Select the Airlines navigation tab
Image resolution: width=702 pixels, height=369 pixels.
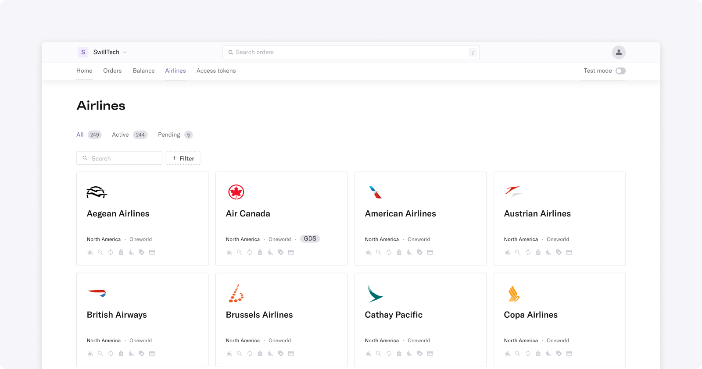tap(175, 71)
